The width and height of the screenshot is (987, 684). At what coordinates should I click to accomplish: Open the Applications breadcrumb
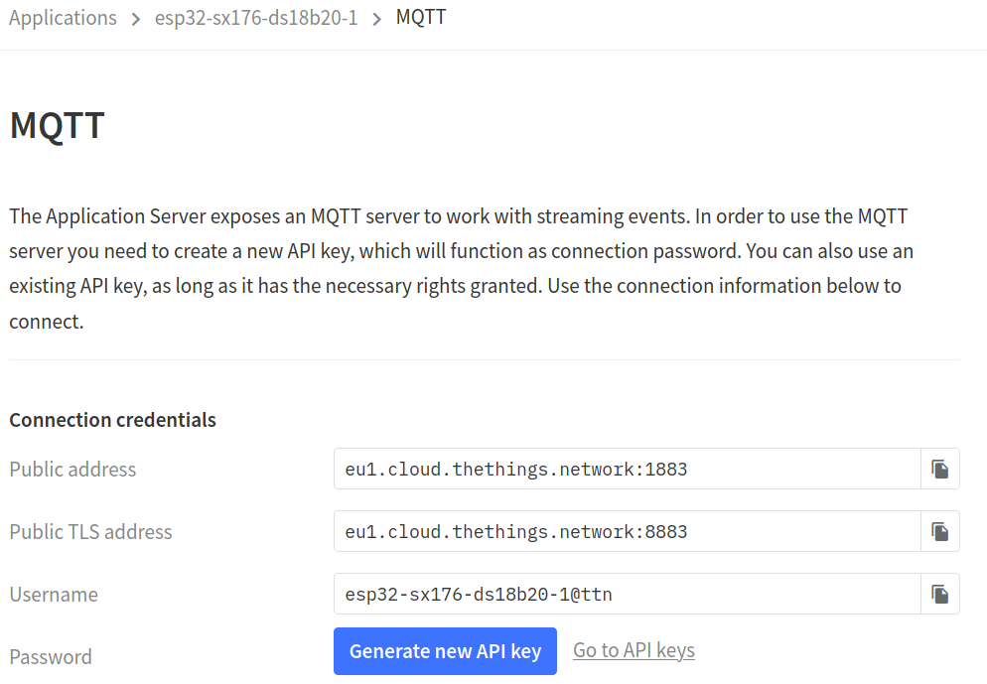click(x=63, y=18)
